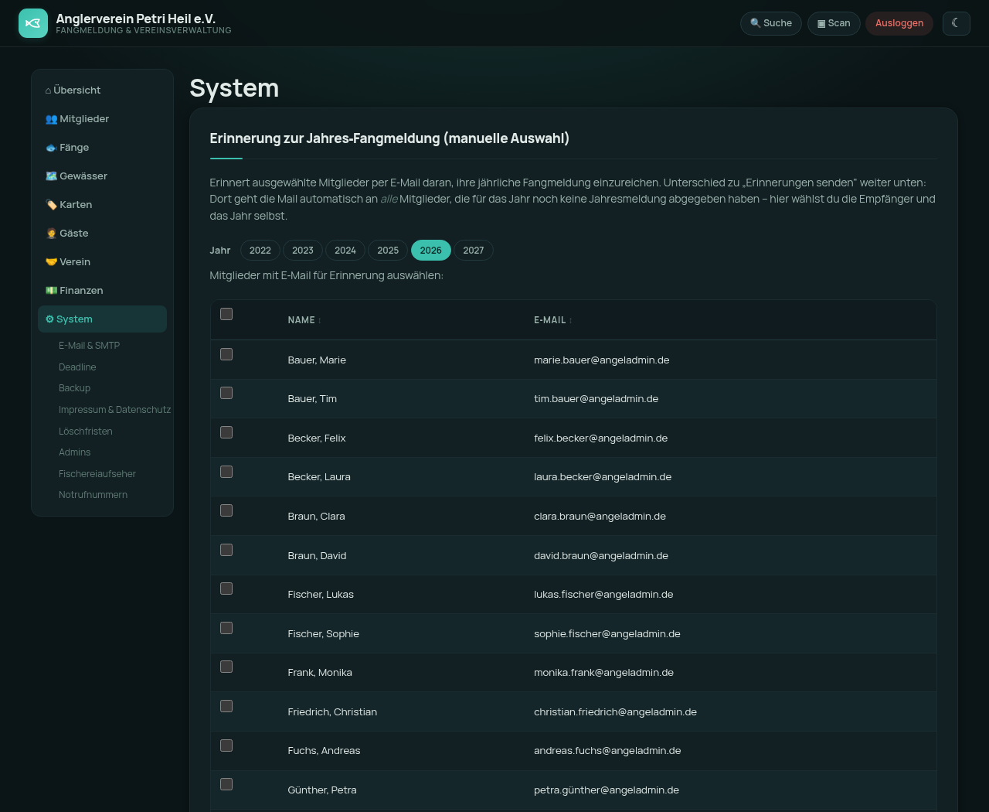
Task: Open Mitglieder in the sidebar
Action: [x=102, y=119]
